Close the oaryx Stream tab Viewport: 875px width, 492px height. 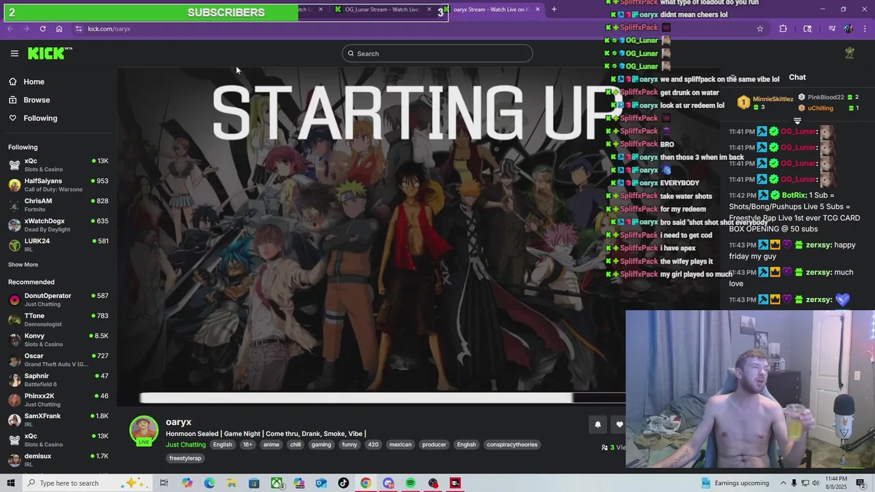538,10
